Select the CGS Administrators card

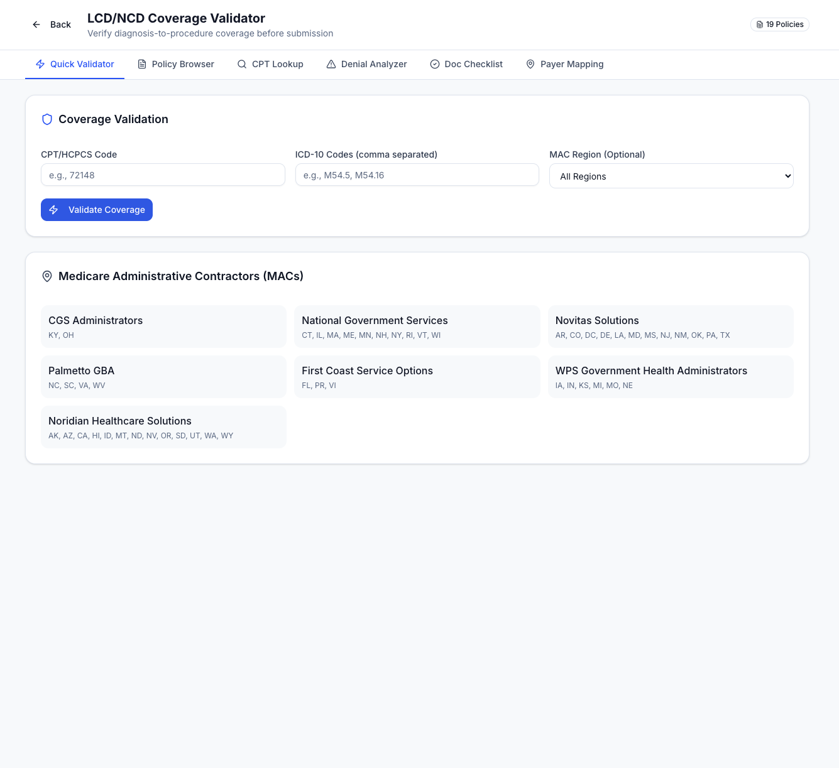tap(163, 327)
